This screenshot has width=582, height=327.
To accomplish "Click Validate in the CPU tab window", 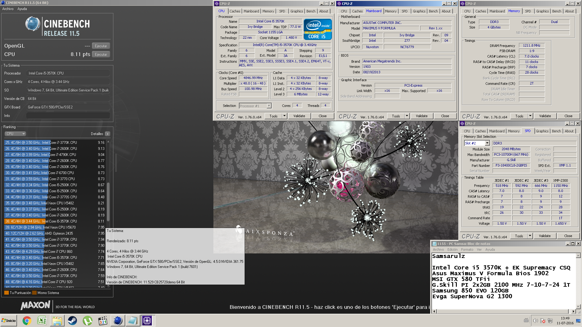I will [299, 116].
